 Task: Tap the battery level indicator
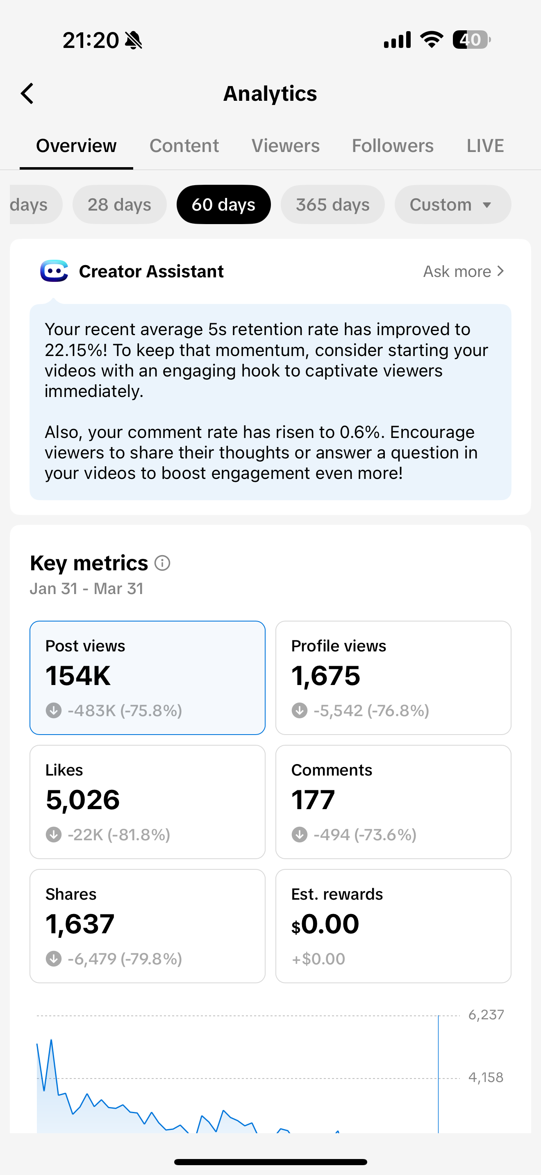click(x=471, y=40)
